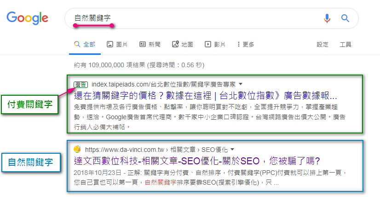The width and height of the screenshot is (380, 197).
Task: Click the blue magnifier search button
Action: pos(345,18)
